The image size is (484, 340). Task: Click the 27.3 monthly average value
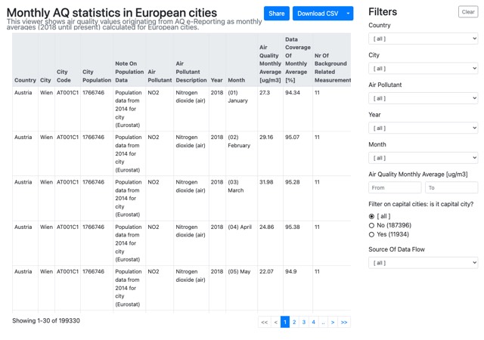[x=265, y=93]
